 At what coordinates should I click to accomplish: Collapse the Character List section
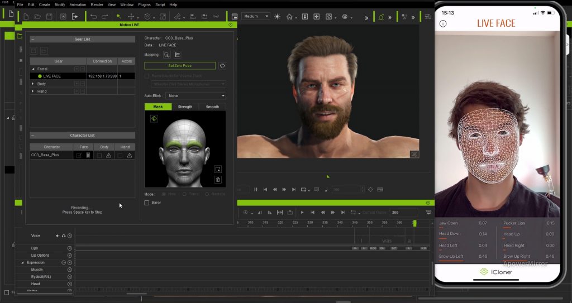(32, 135)
